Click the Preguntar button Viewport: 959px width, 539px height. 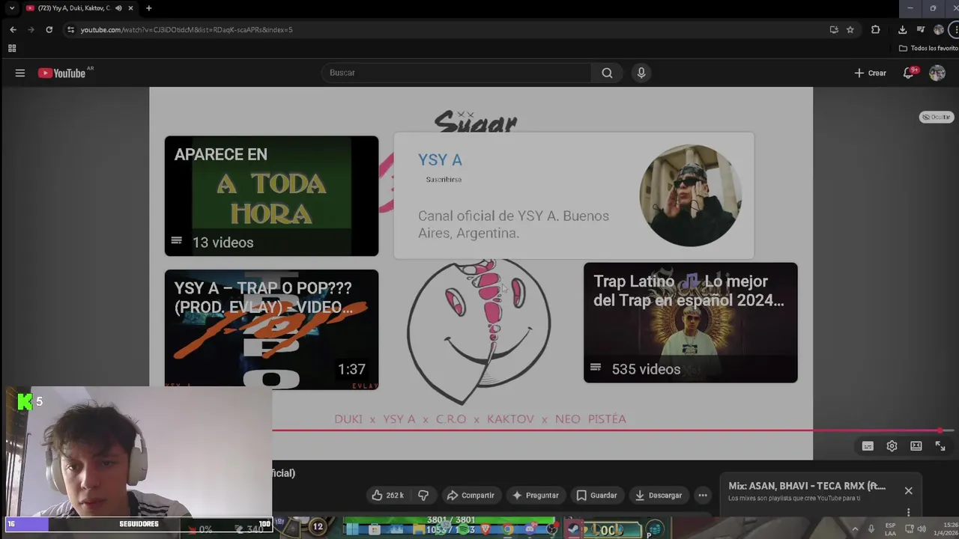[x=535, y=495]
